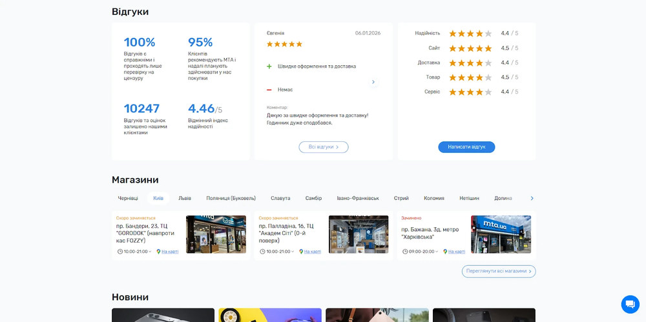Open На карті link for Bazhana store

click(457, 252)
